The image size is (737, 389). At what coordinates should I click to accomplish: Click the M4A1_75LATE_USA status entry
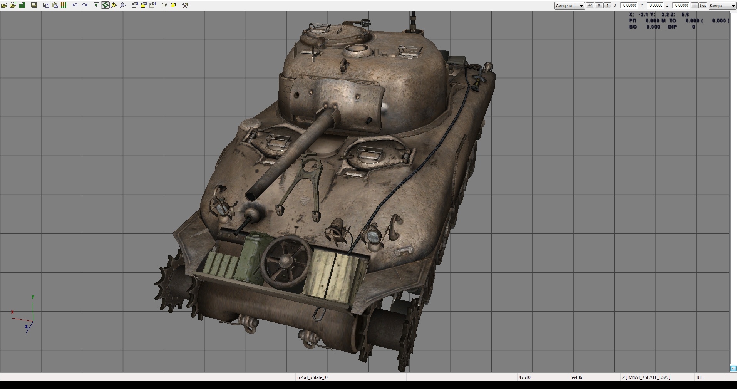(646, 377)
